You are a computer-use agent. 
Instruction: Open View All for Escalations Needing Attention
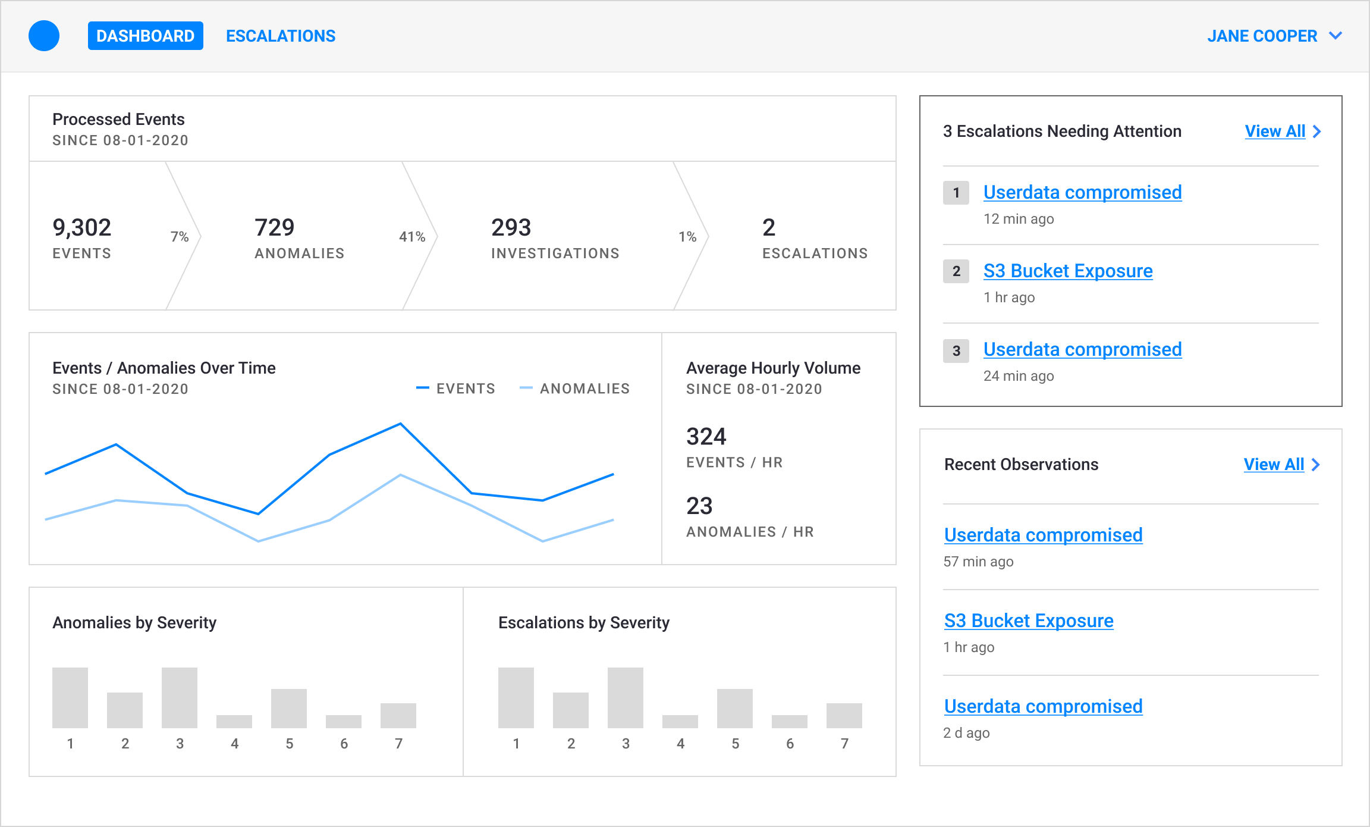click(x=1274, y=131)
